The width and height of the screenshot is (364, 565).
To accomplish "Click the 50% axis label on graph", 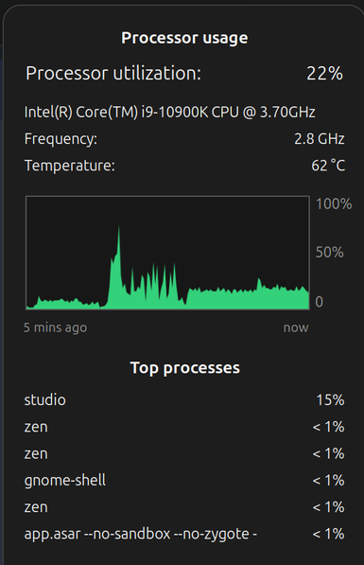I will click(329, 253).
